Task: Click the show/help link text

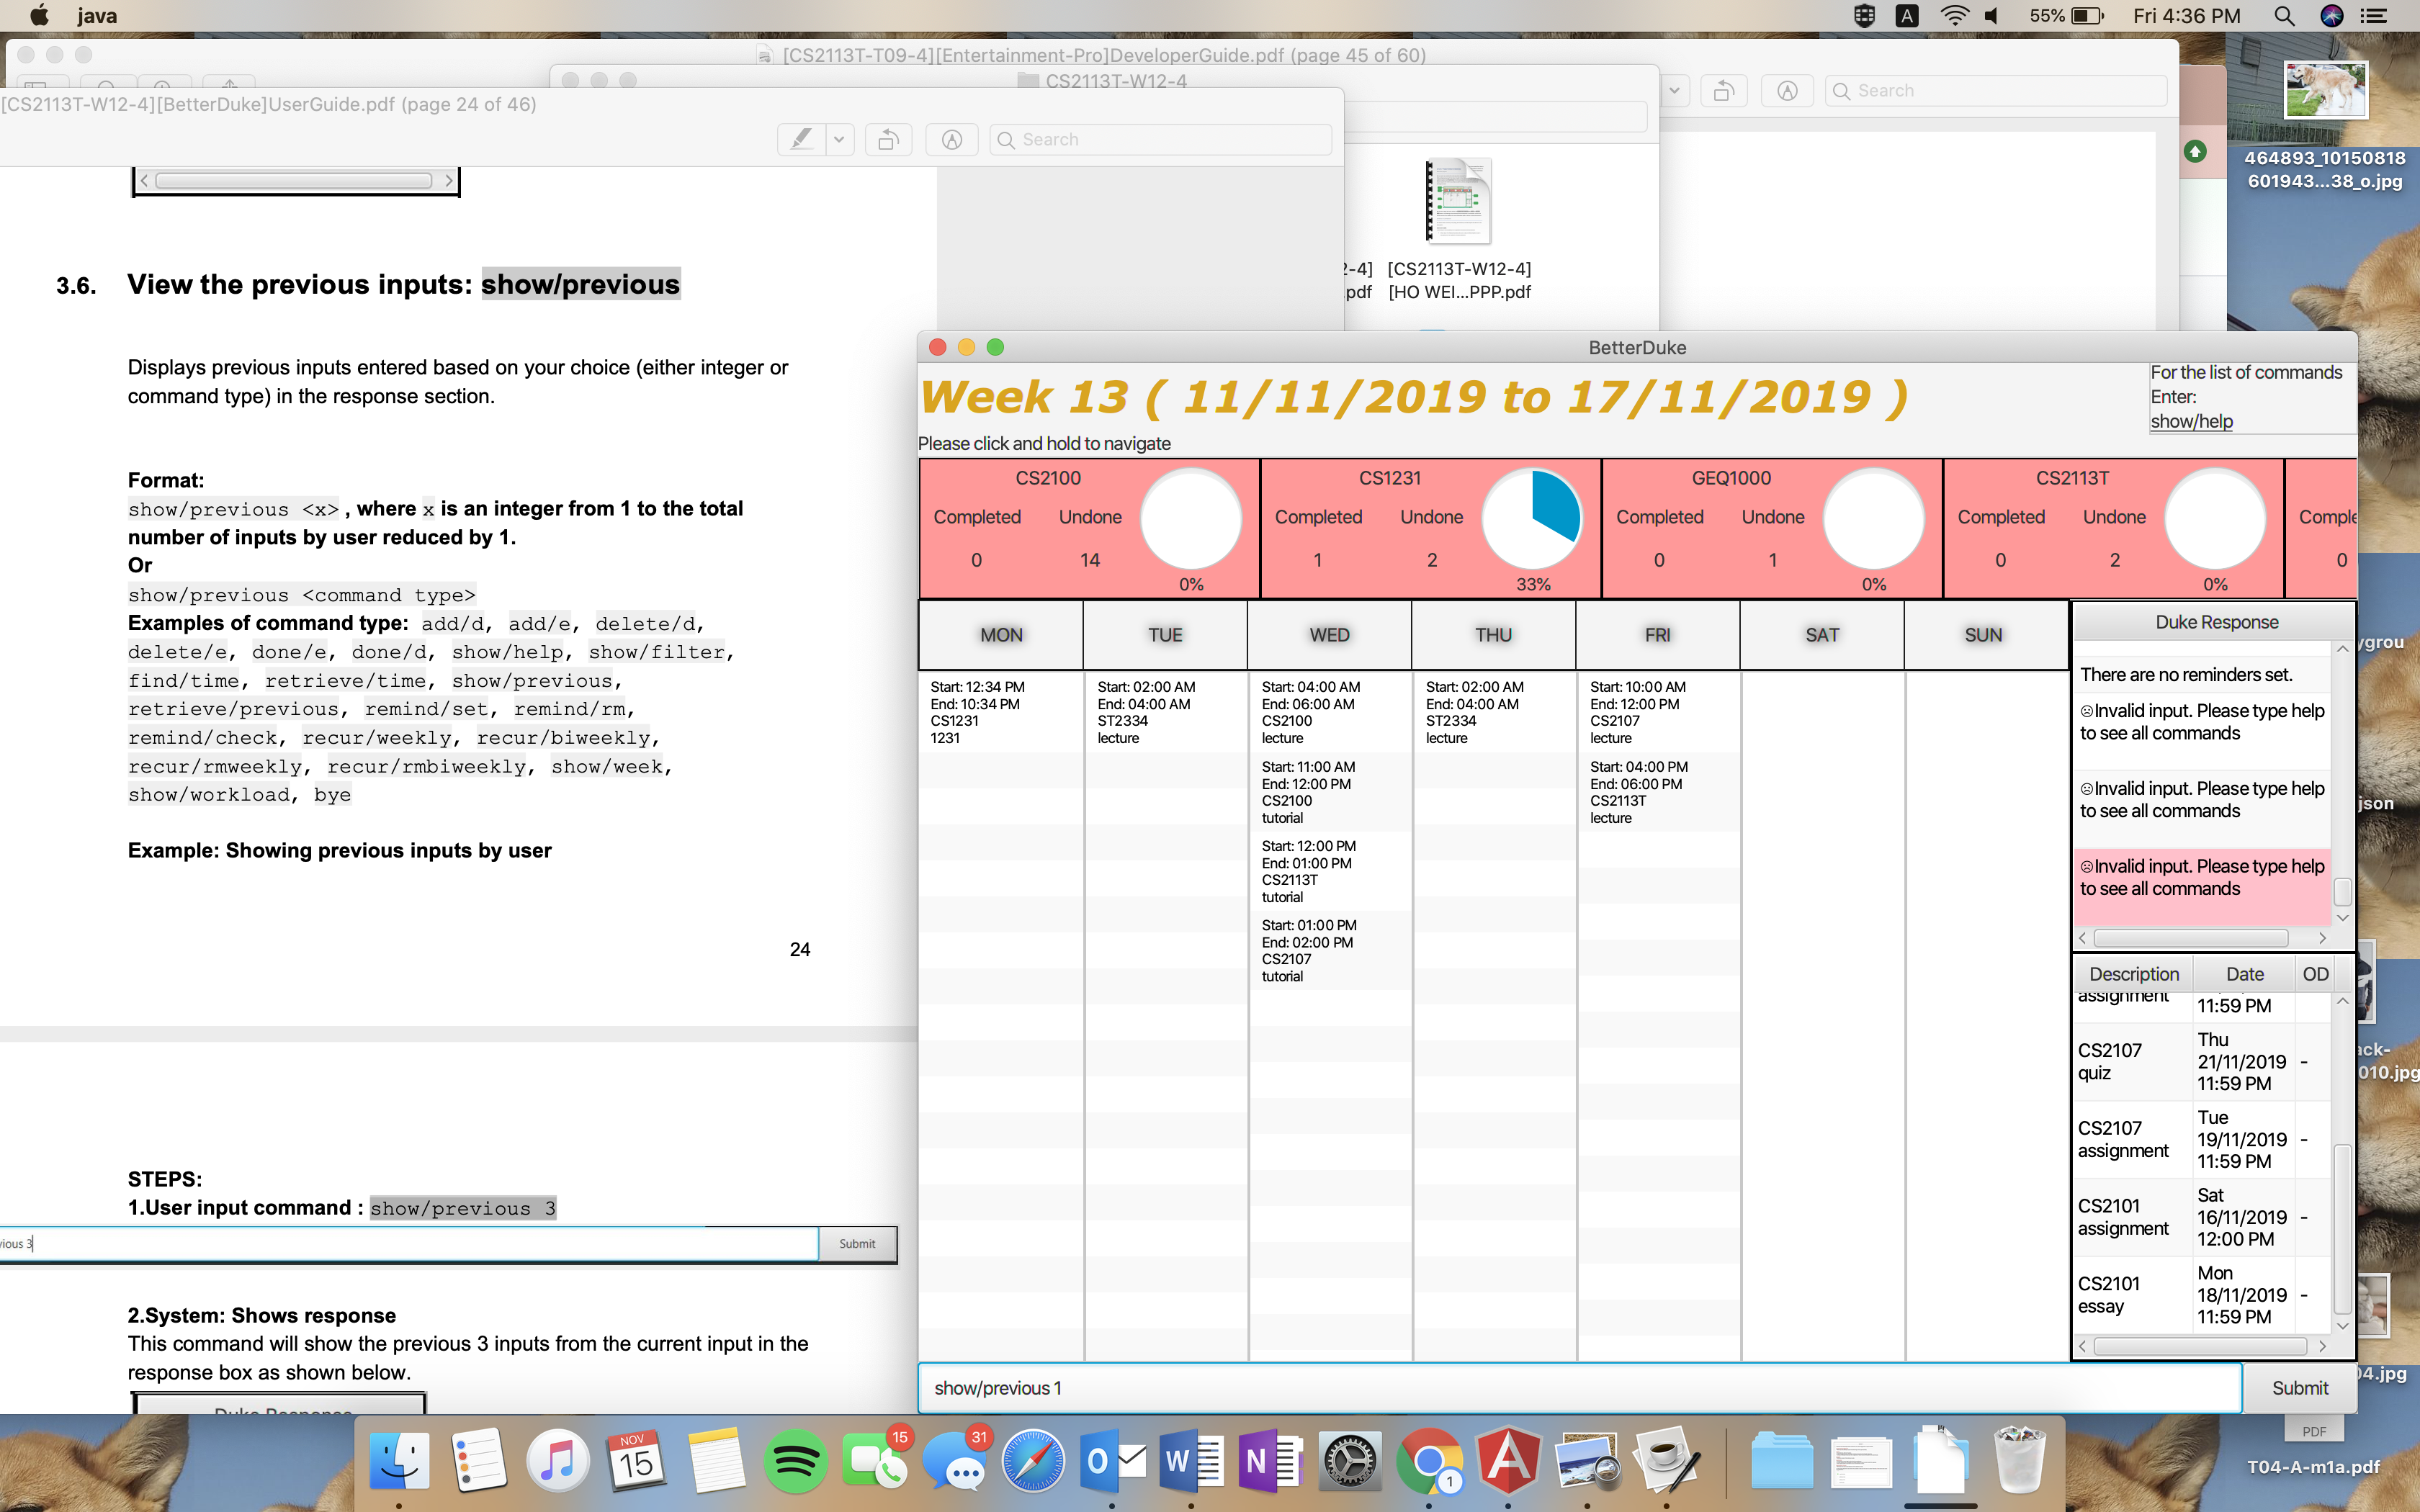Action: pos(2191,421)
